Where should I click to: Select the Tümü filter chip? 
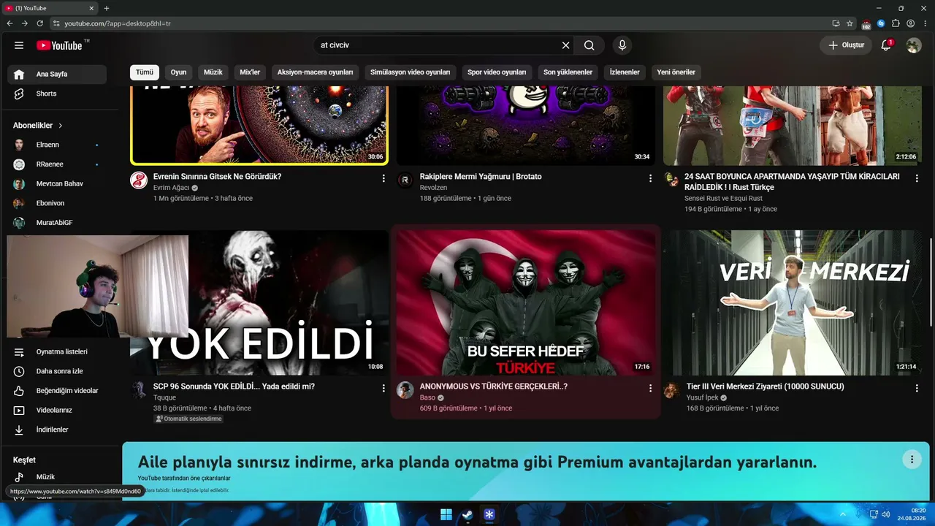click(x=145, y=72)
